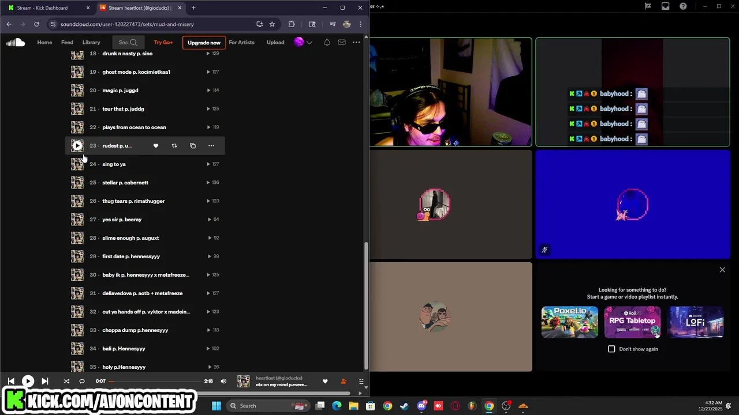Open the Feed page

coord(67,42)
